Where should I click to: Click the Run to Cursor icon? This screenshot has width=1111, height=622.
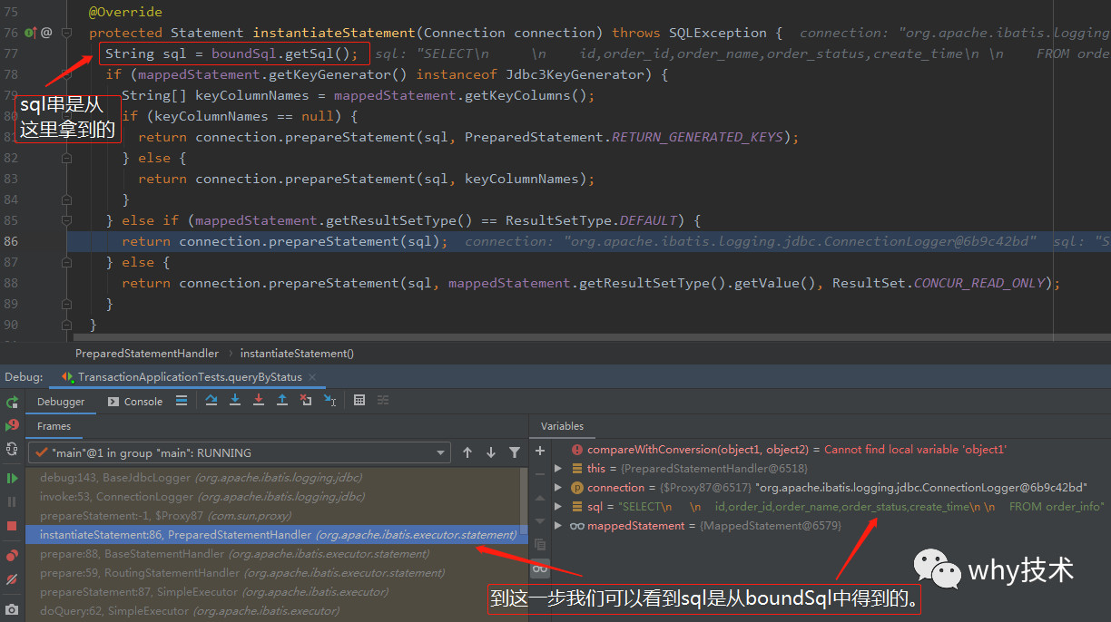coord(329,400)
